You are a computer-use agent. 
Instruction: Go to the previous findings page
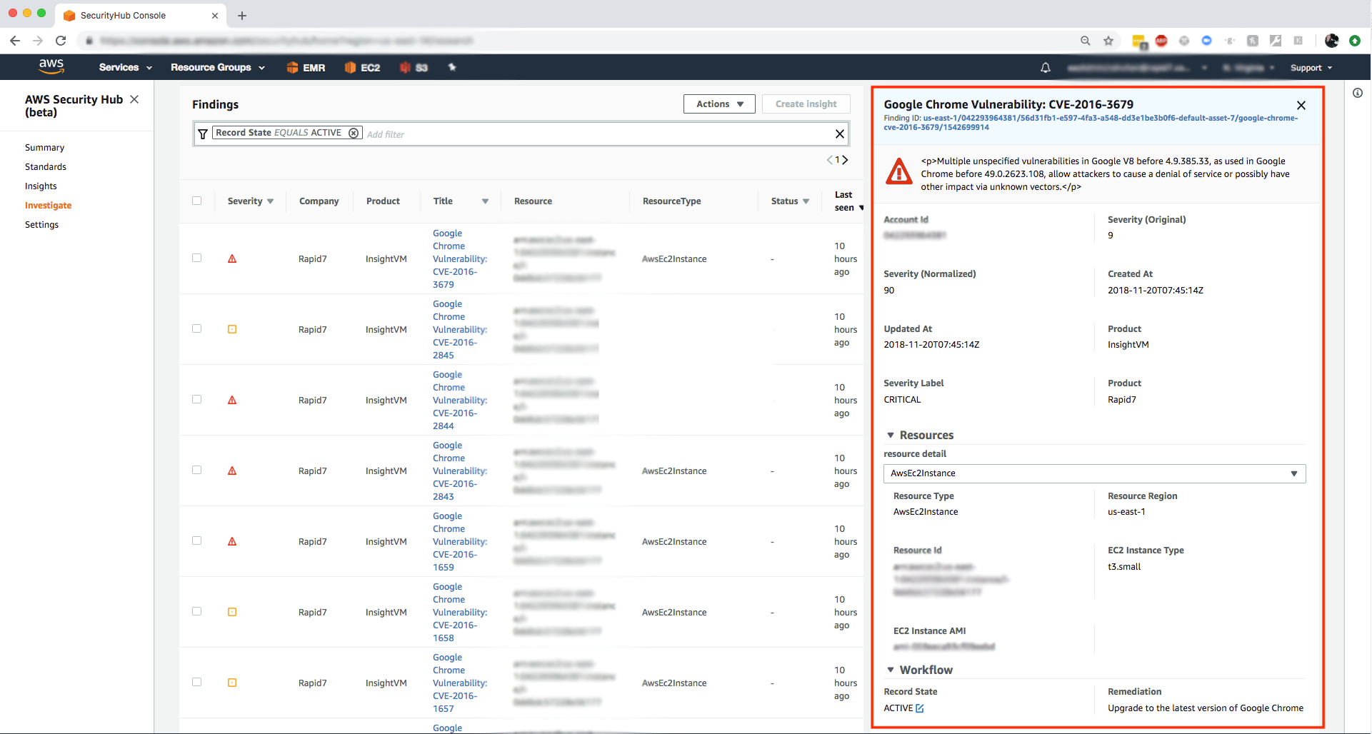coord(830,160)
